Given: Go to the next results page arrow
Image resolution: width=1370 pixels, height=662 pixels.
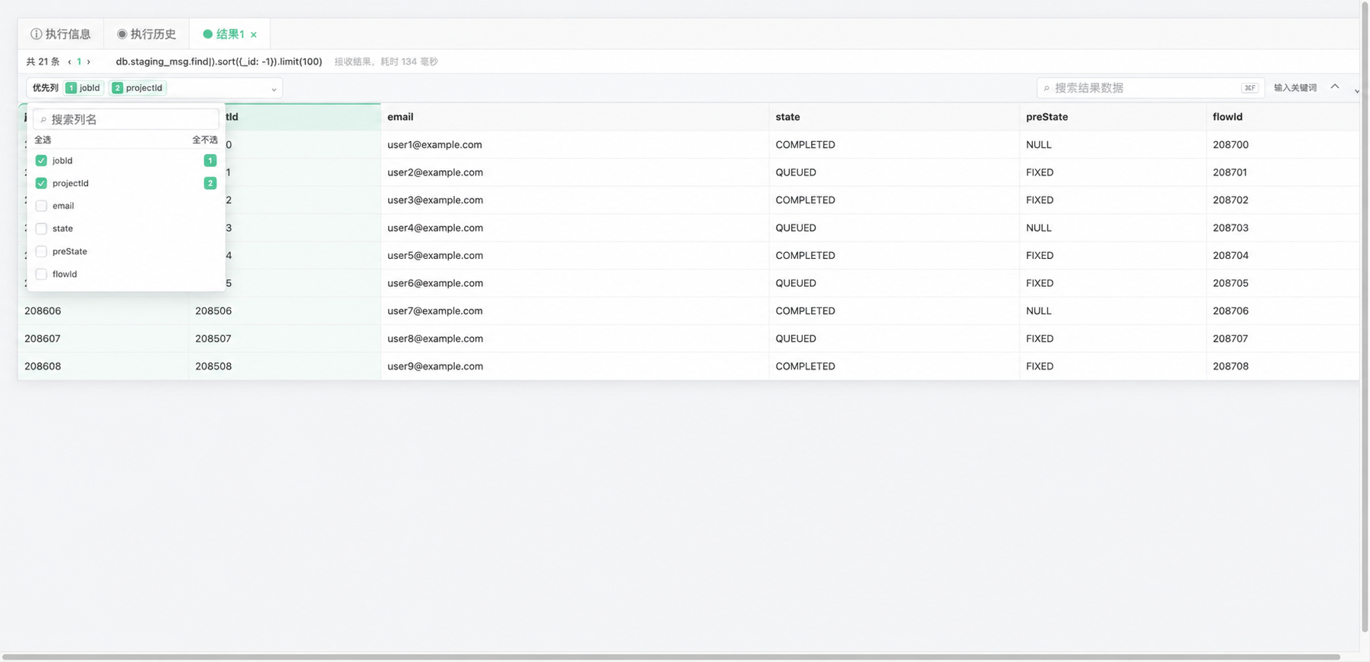Looking at the screenshot, I should click(x=88, y=62).
